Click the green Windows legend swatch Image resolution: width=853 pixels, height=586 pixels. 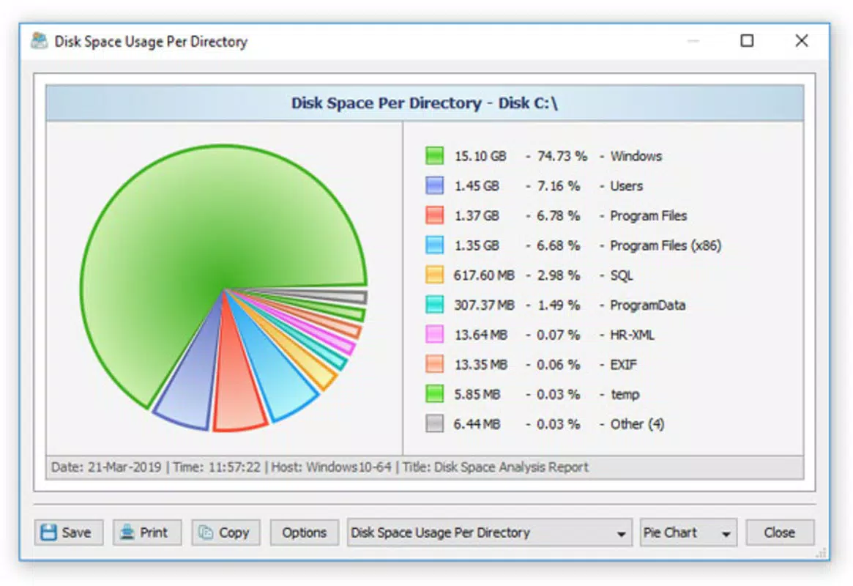(x=434, y=155)
